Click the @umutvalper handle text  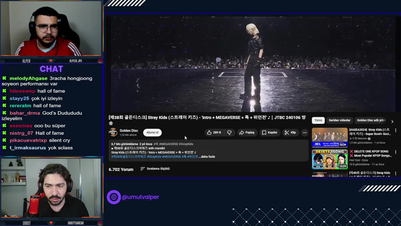pyautogui.click(x=140, y=197)
